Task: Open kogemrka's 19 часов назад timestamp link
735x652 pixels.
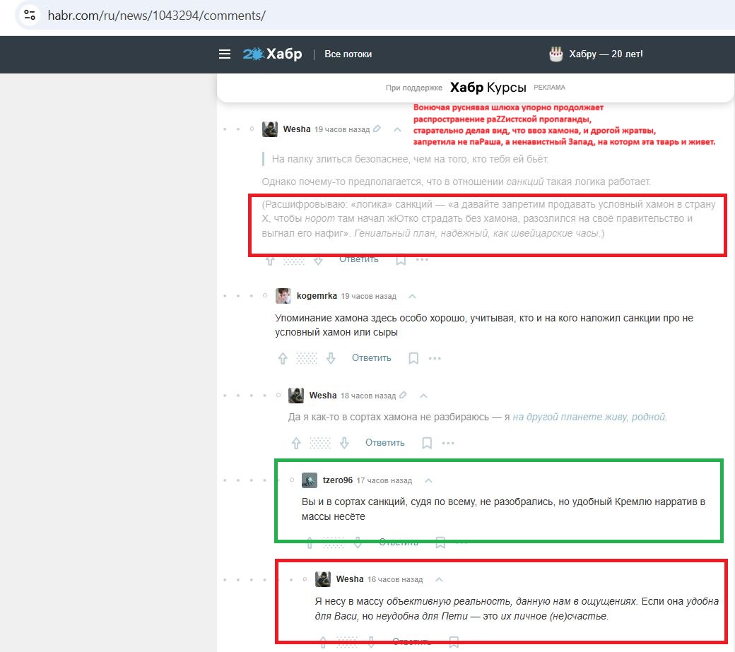Action: click(368, 296)
